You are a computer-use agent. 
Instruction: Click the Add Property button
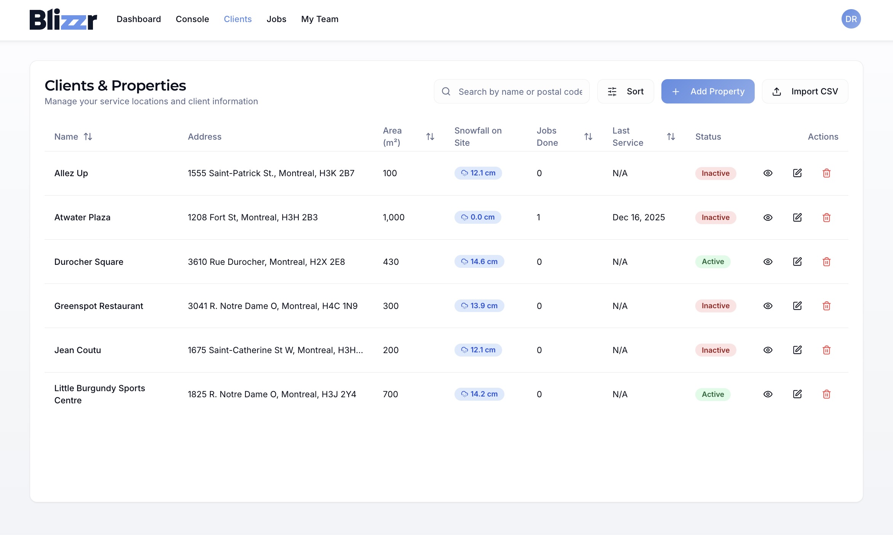click(707, 91)
